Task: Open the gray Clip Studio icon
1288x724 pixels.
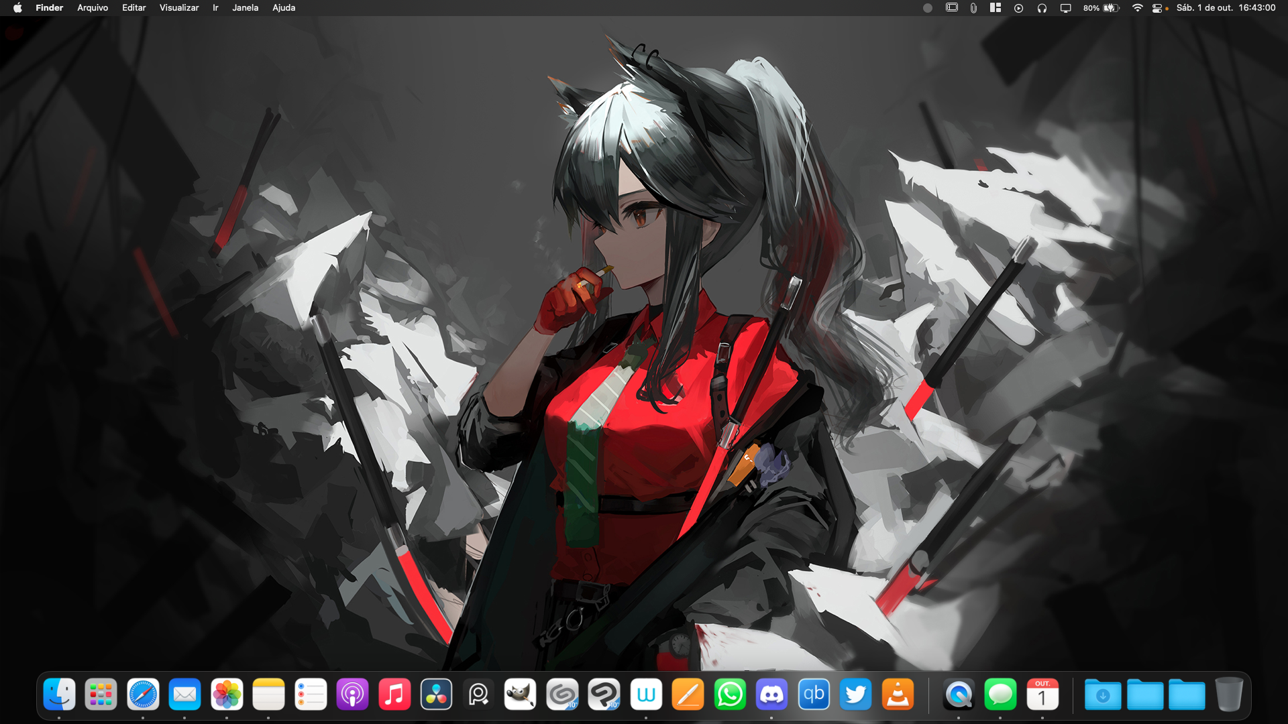Action: 562,695
